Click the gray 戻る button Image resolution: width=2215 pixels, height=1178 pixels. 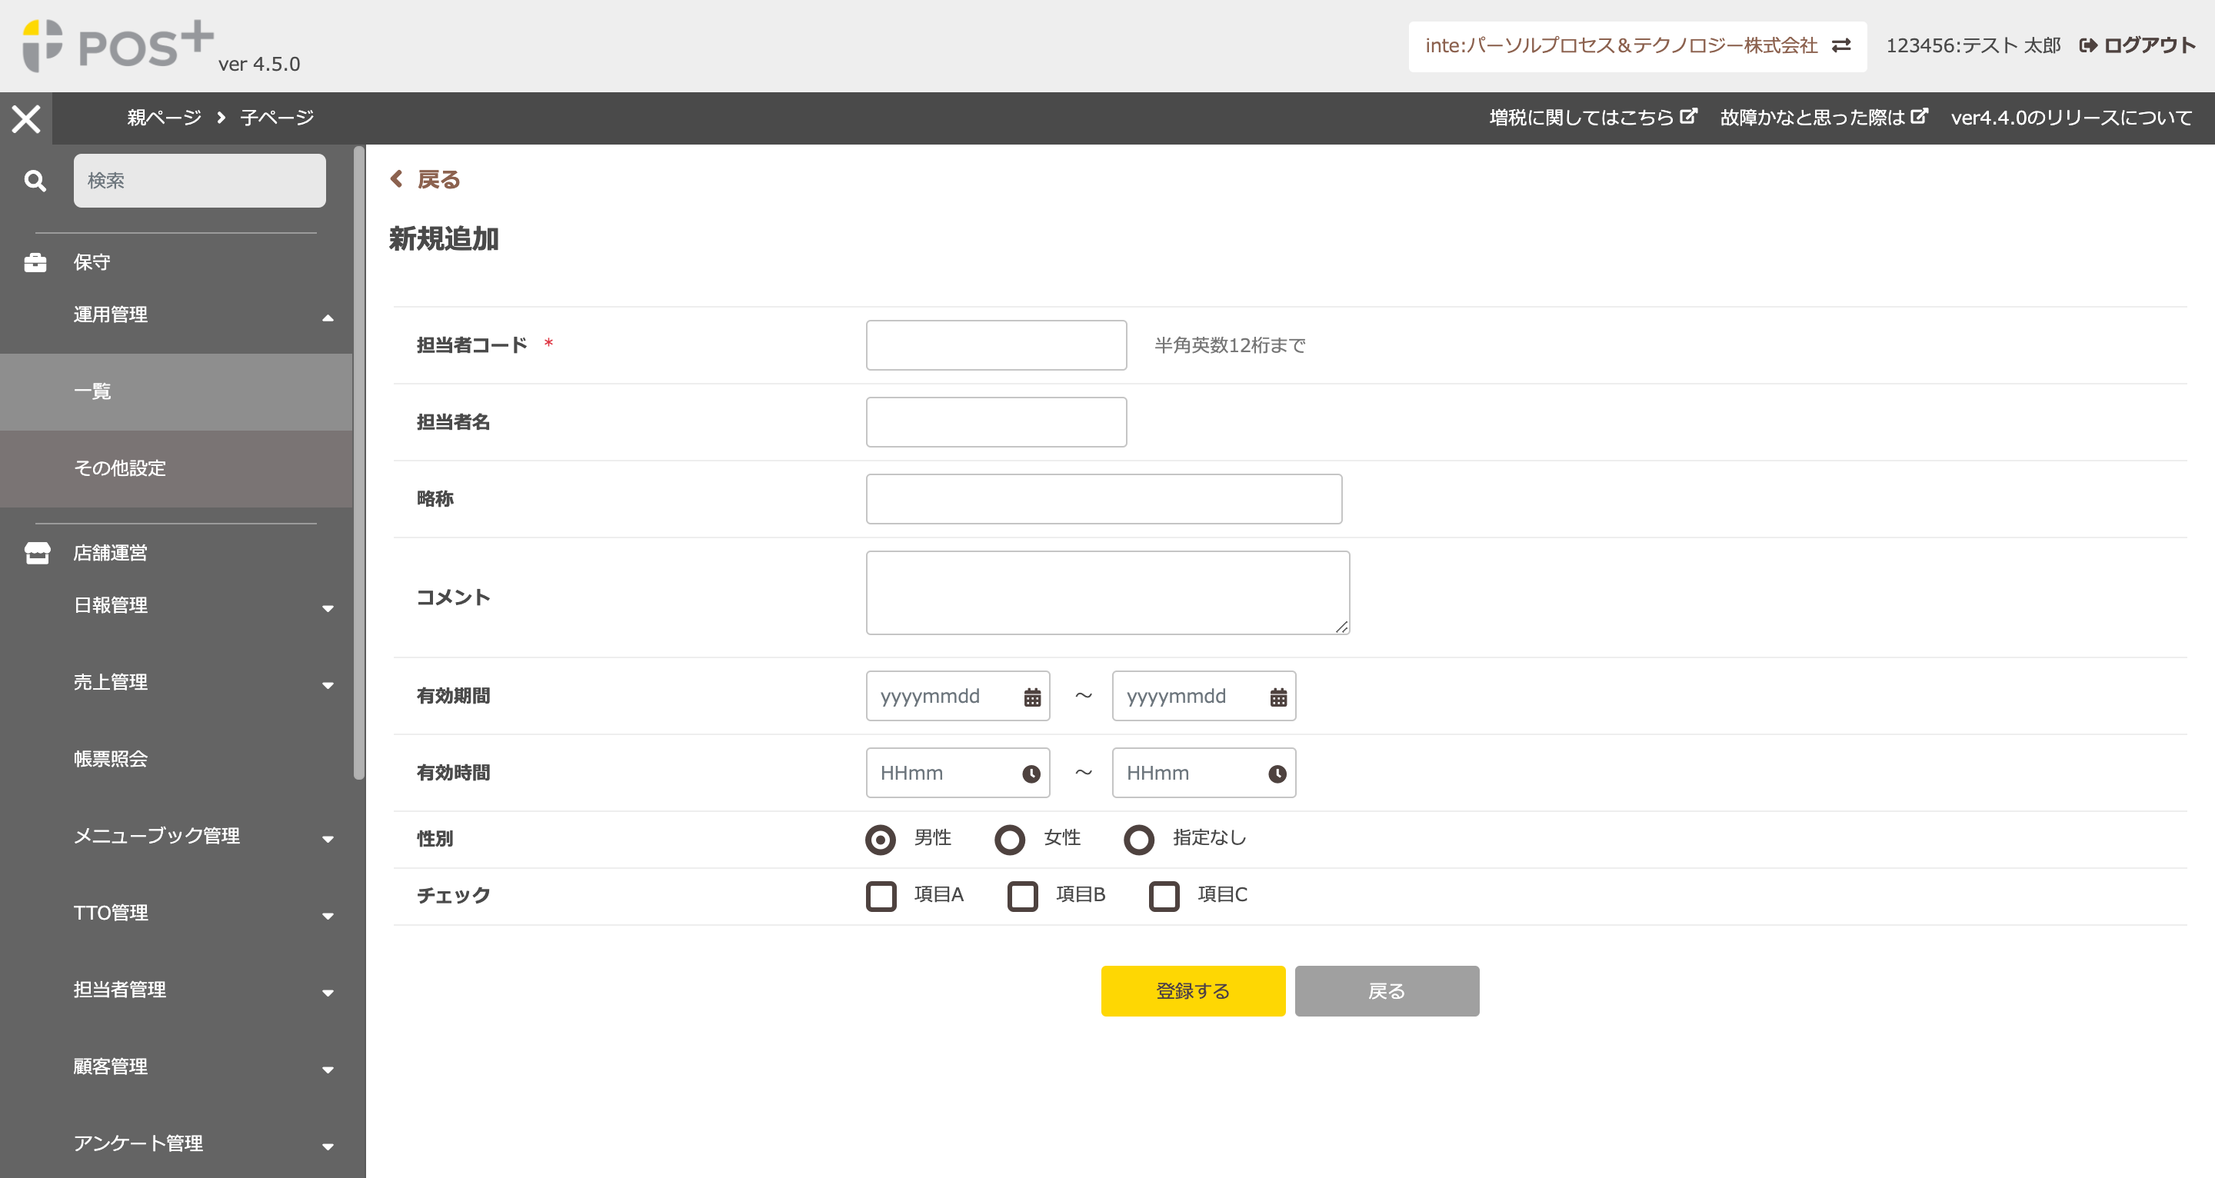1387,990
